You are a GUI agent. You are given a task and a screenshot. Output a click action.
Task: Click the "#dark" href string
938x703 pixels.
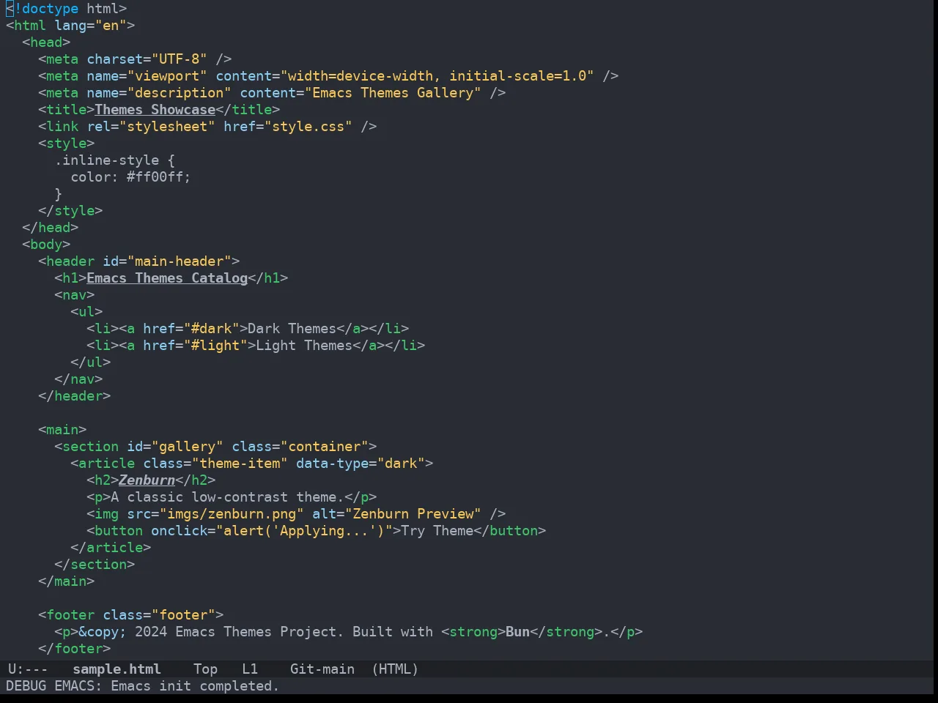pos(212,329)
